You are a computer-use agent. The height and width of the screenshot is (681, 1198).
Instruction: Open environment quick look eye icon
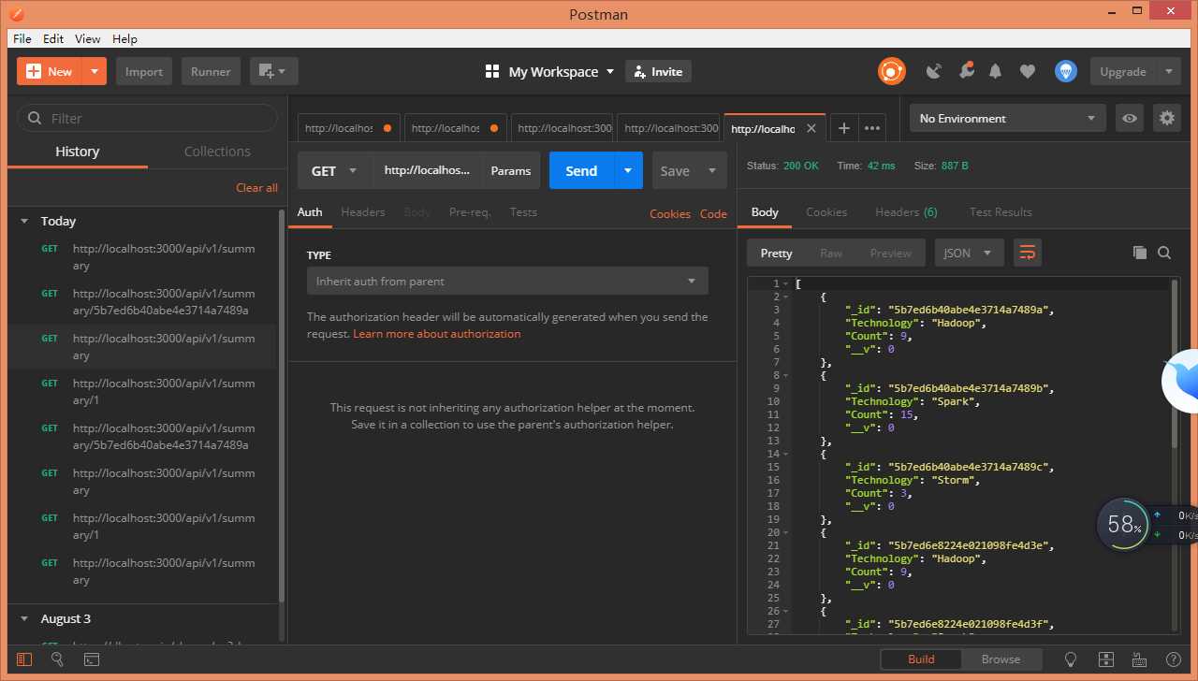click(1130, 119)
